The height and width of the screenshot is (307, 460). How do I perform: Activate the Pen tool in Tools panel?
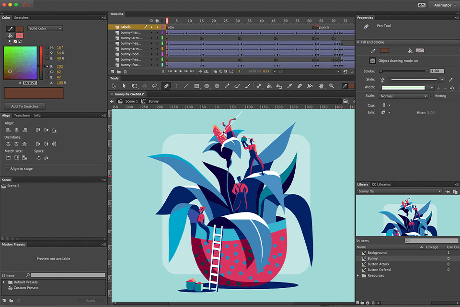pos(166,86)
